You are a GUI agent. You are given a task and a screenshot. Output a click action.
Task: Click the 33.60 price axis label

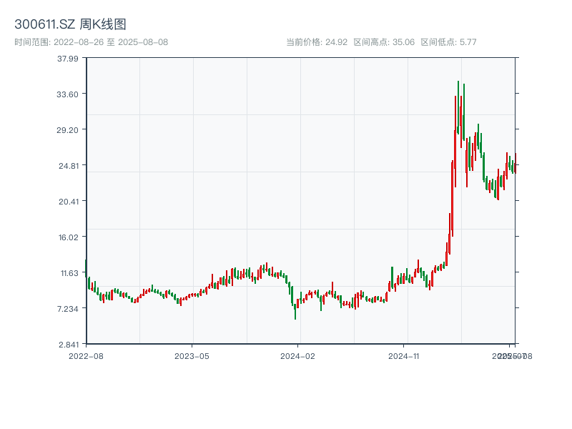69,94
